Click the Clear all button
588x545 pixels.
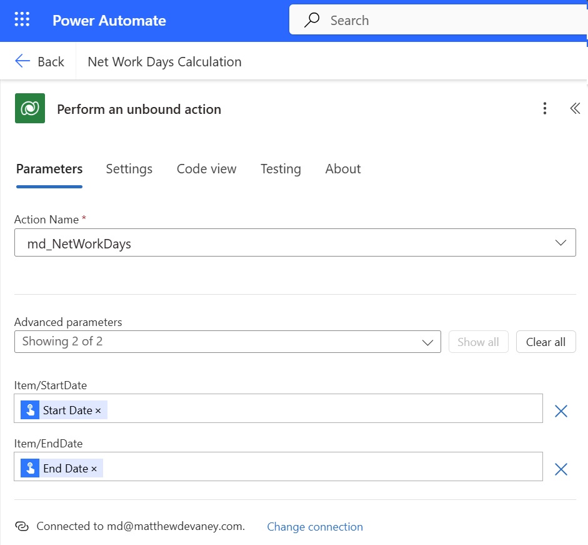546,342
